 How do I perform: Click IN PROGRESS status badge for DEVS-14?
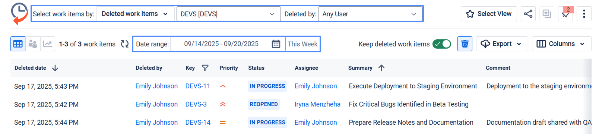[x=267, y=122]
